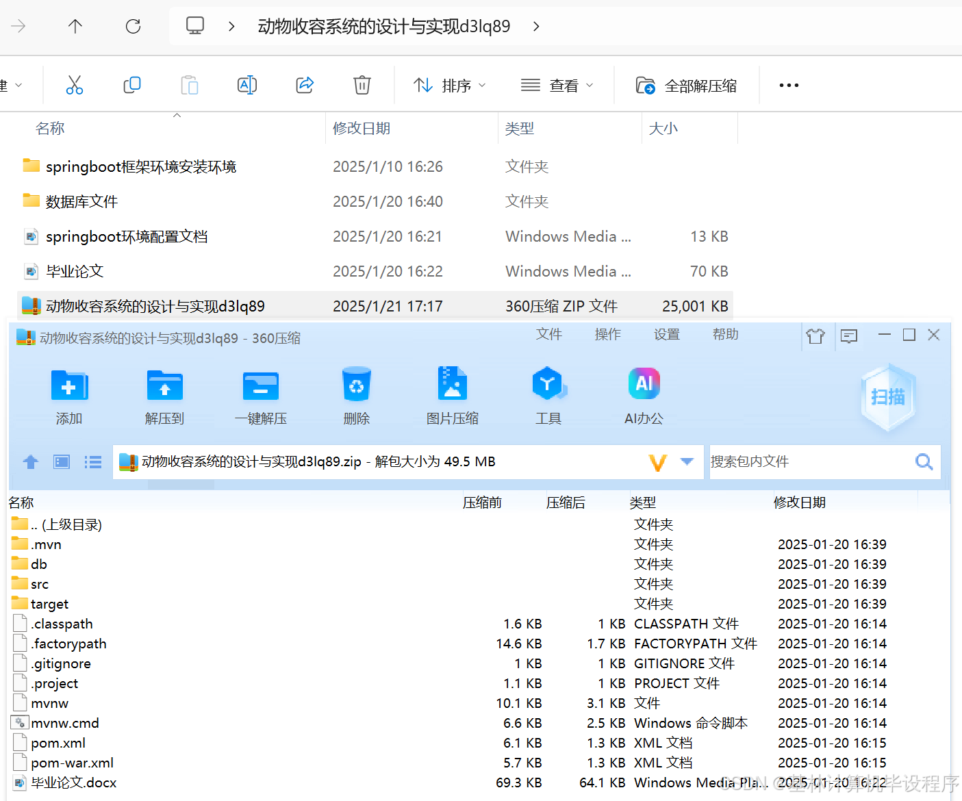Select the .classpath file in the archive
This screenshot has height=801, width=962.
point(53,624)
